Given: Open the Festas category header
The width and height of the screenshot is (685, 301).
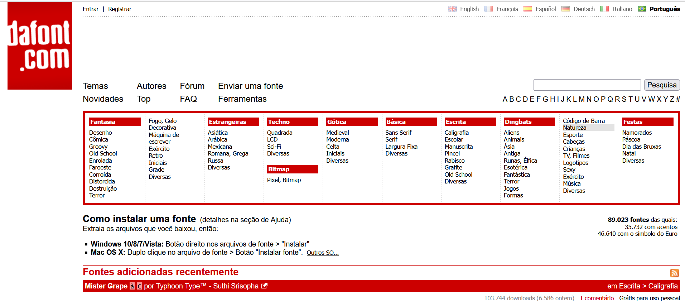Looking at the screenshot, I should 648,122.
